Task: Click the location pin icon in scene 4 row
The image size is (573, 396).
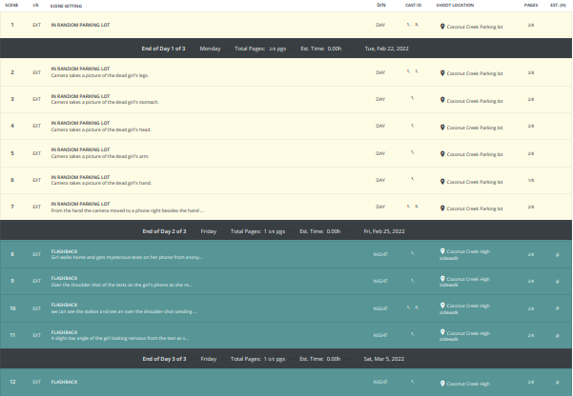Action: (442, 127)
